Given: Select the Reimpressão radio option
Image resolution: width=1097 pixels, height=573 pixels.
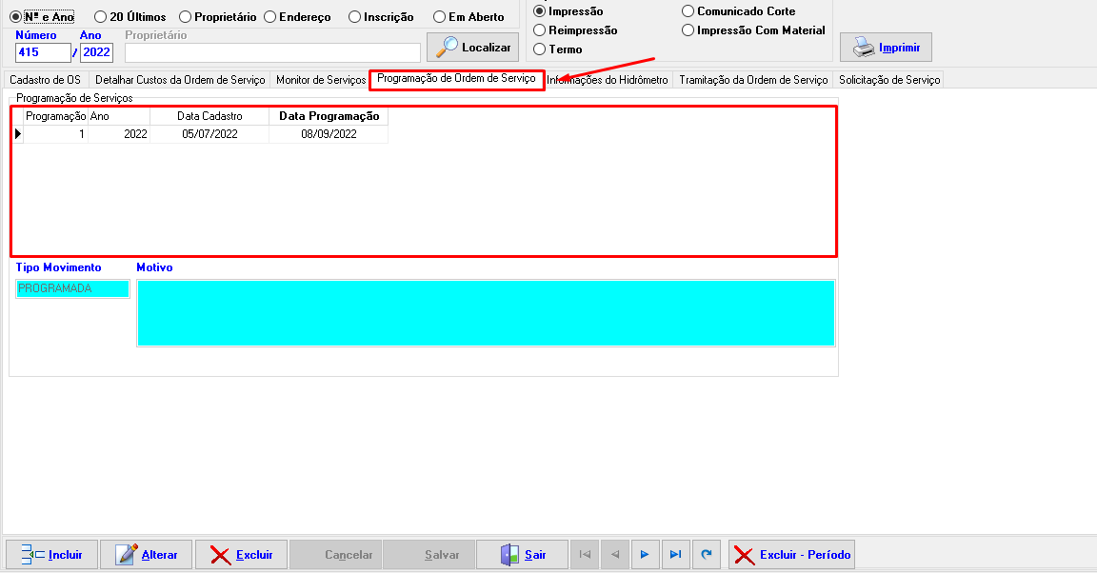Looking at the screenshot, I should click(540, 30).
